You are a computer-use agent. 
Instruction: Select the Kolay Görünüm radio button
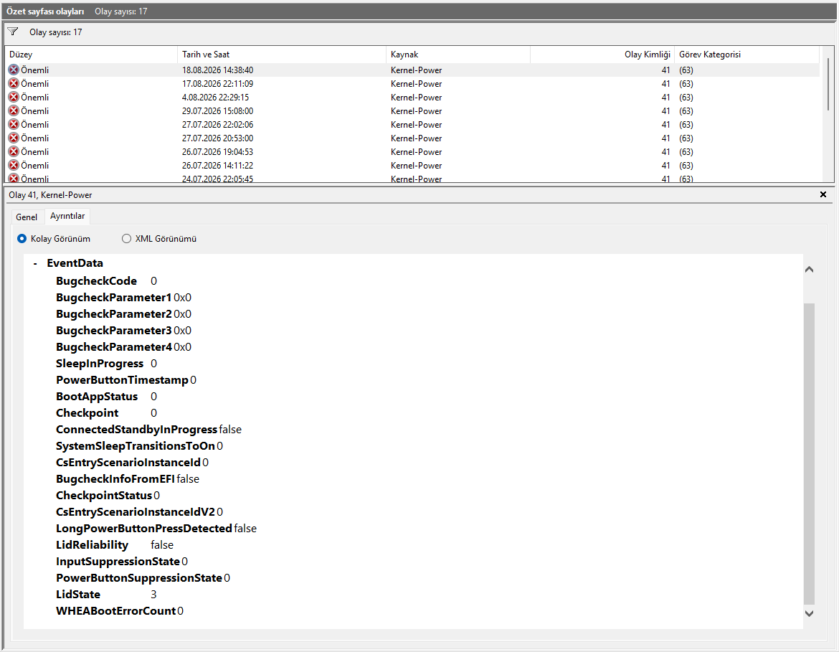tap(22, 239)
